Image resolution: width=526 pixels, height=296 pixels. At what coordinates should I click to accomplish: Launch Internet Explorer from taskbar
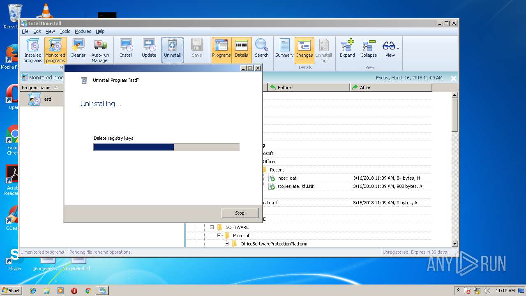pos(33,291)
